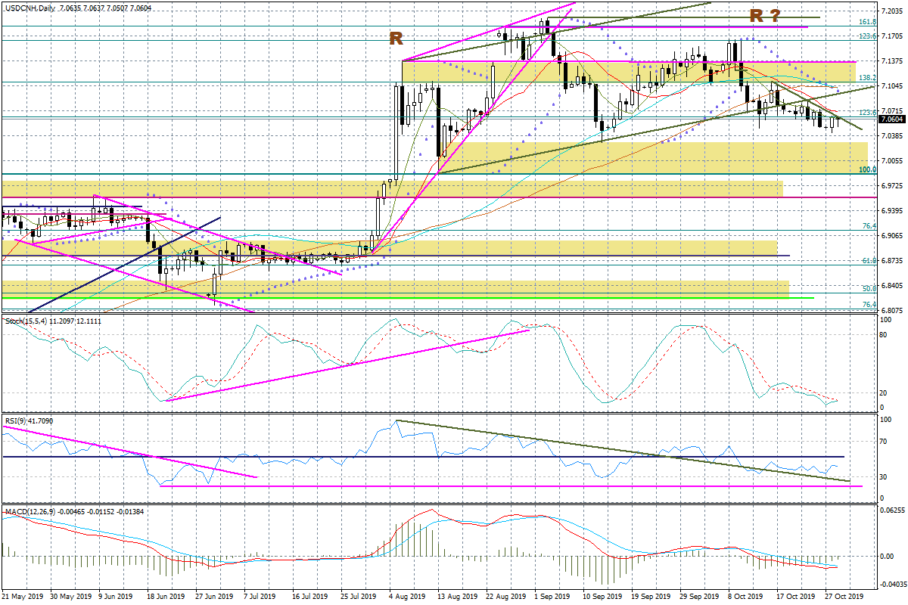
Task: Click the 7.0715 price axis label
Action: 891,111
